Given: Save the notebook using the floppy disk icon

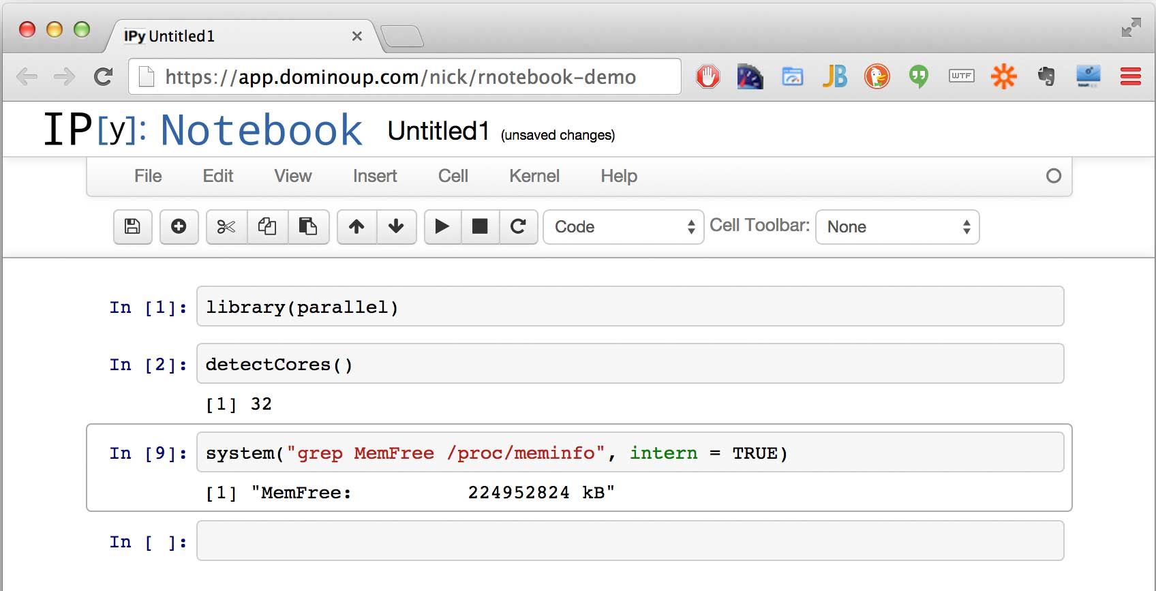Looking at the screenshot, I should pyautogui.click(x=133, y=226).
